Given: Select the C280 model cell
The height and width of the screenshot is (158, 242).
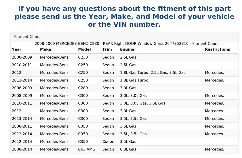Looking at the screenshot, I should [83, 88].
